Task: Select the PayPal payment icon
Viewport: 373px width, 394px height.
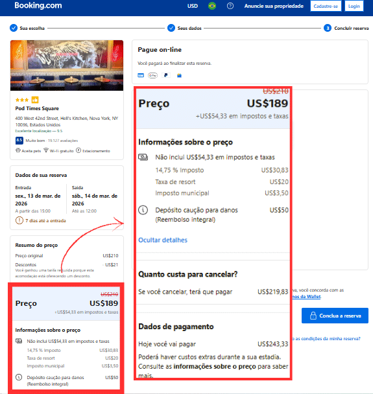Action: 166,75
